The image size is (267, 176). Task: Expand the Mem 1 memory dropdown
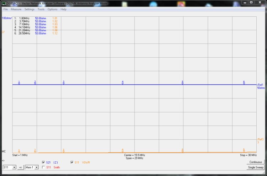coord(31,167)
